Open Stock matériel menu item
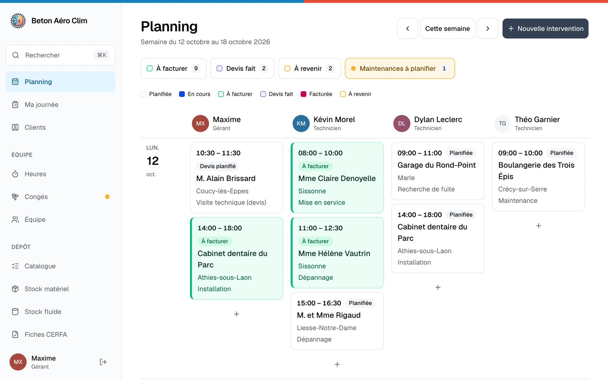Screen dimensions: 608x380 (61, 289)
